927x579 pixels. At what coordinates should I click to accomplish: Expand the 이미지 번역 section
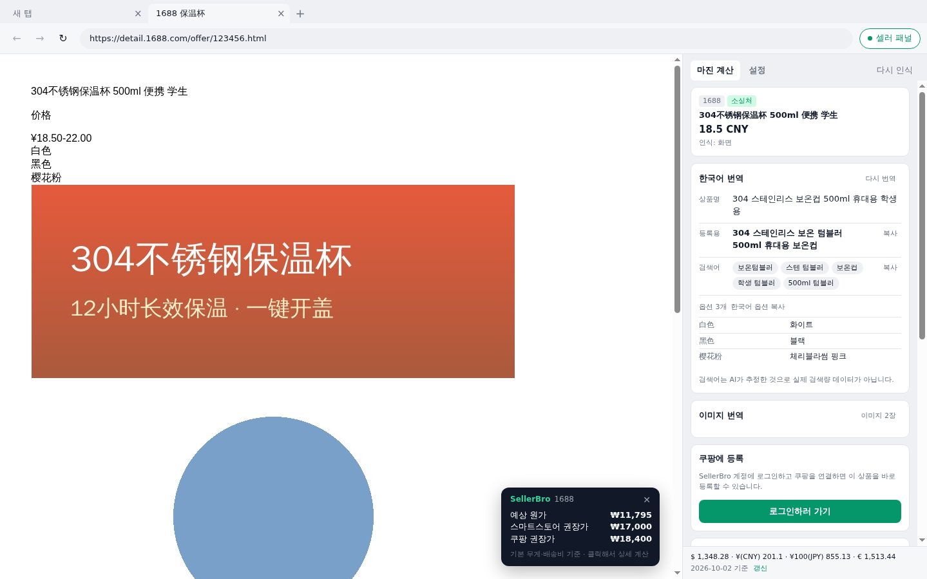[799, 416]
